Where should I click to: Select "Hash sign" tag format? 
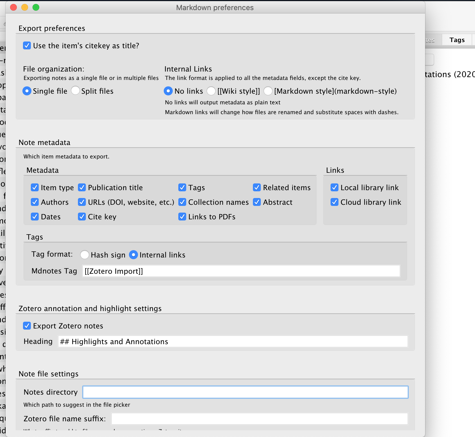(85, 255)
